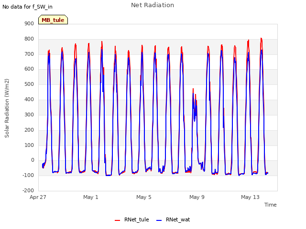Click the 100 y-axis tick label

click(x=29, y=145)
